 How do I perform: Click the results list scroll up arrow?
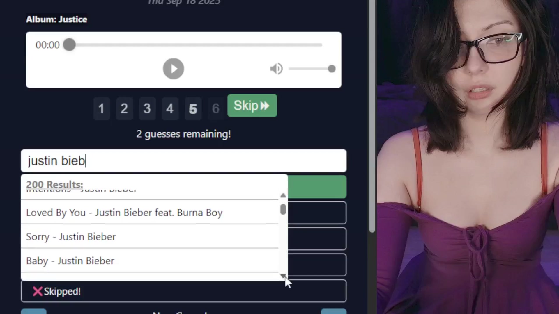[x=283, y=195]
